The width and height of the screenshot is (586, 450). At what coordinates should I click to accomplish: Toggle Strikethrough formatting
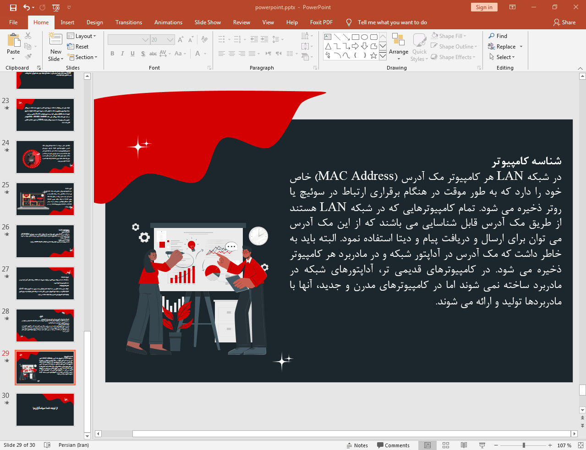click(x=153, y=54)
